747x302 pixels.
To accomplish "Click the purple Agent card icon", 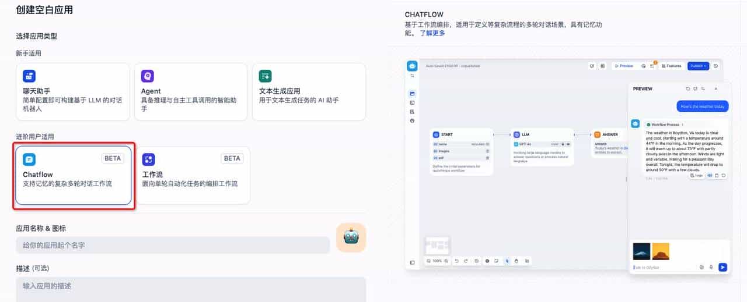I will click(148, 76).
